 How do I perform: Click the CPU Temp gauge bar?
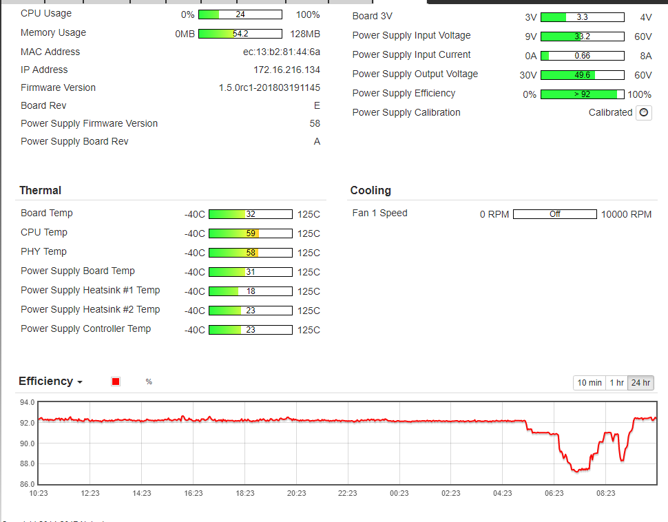pos(250,233)
